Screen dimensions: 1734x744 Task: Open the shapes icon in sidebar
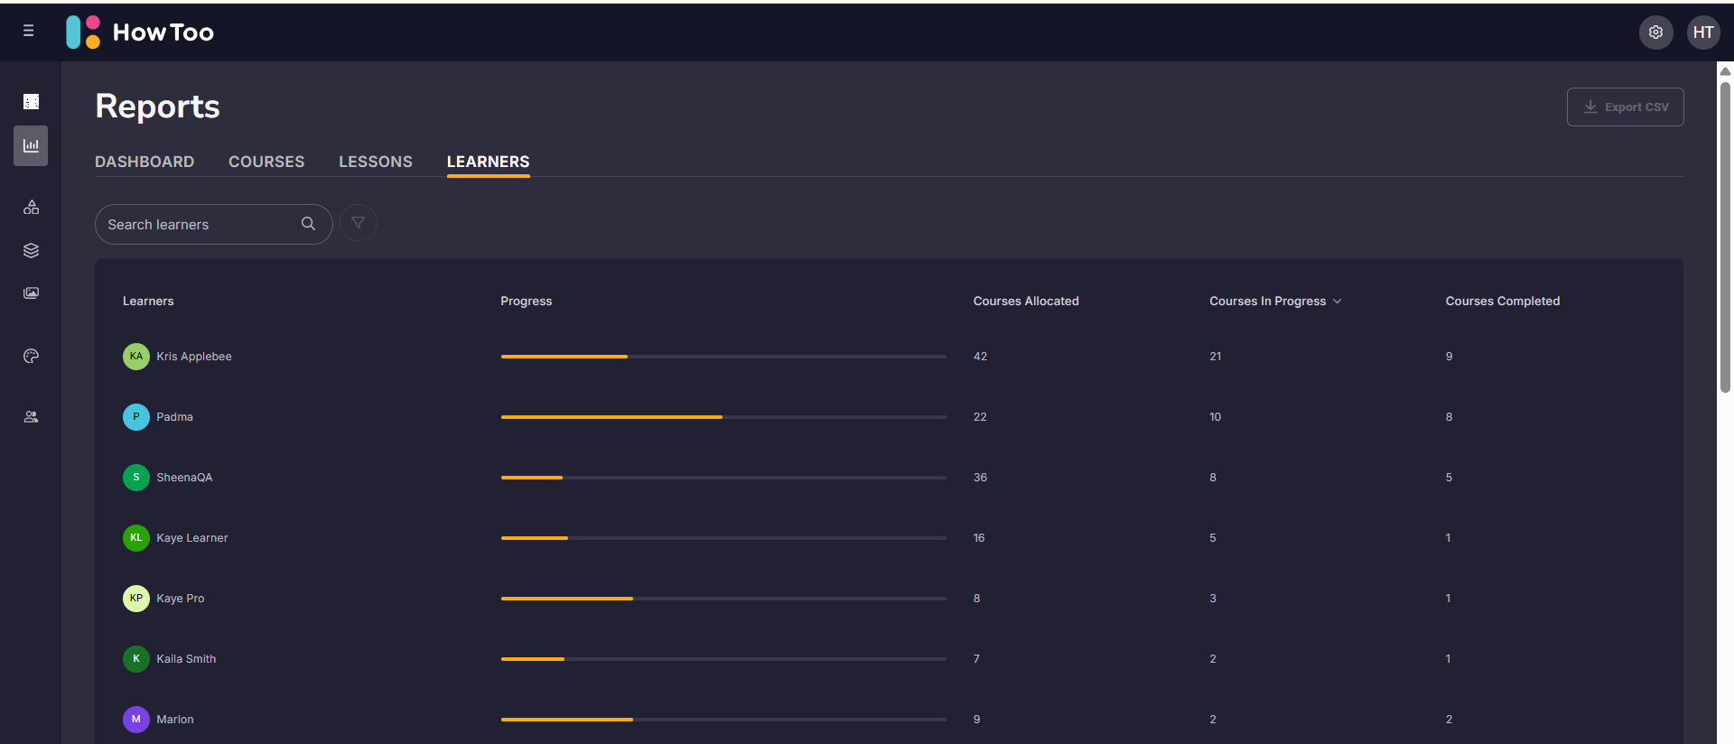(31, 208)
